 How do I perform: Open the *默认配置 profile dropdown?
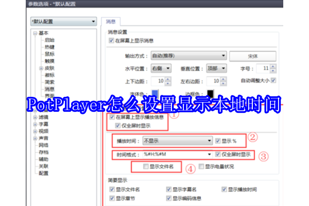click(x=63, y=22)
